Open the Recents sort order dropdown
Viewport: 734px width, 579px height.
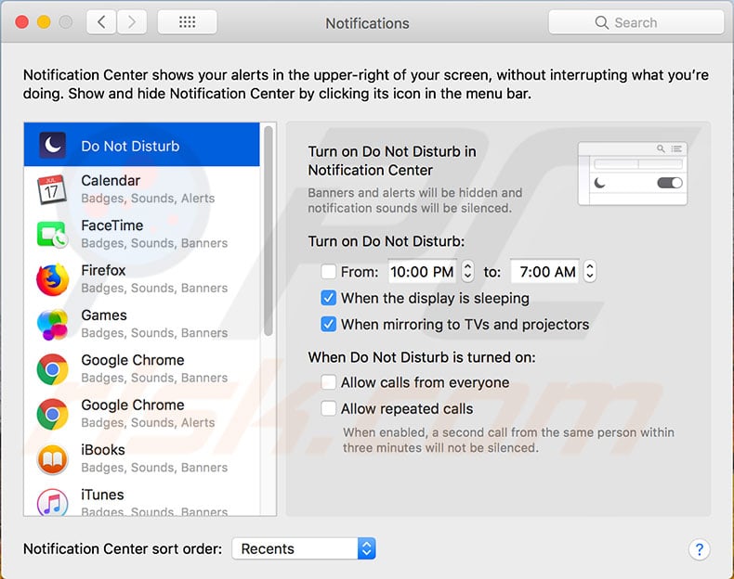tap(304, 548)
